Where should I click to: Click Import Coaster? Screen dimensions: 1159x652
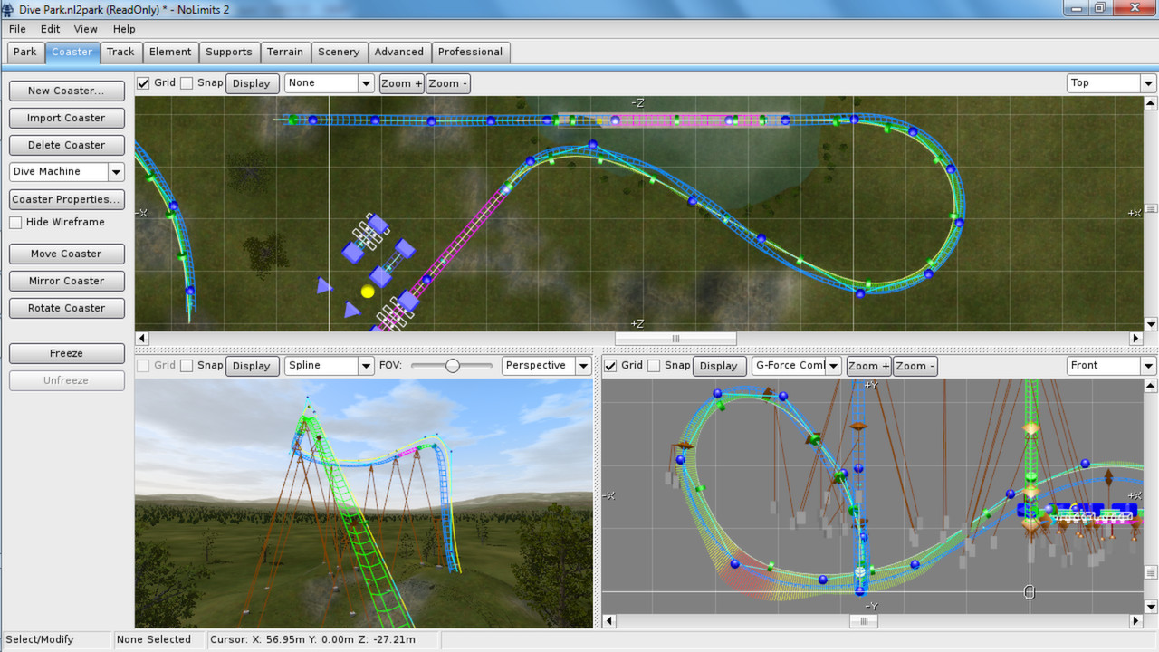(x=66, y=118)
